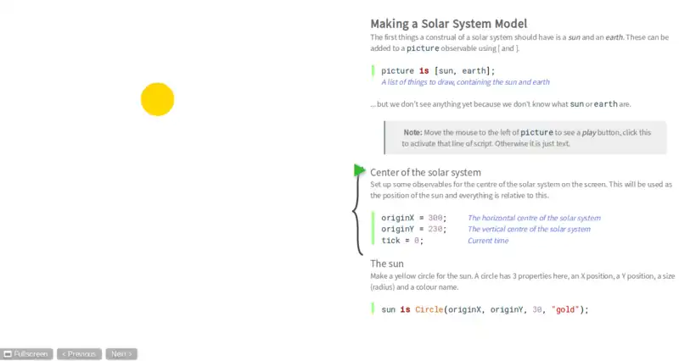Click the Center of the solar system heading
Viewport: 679px width, 361px height.
pos(425,172)
